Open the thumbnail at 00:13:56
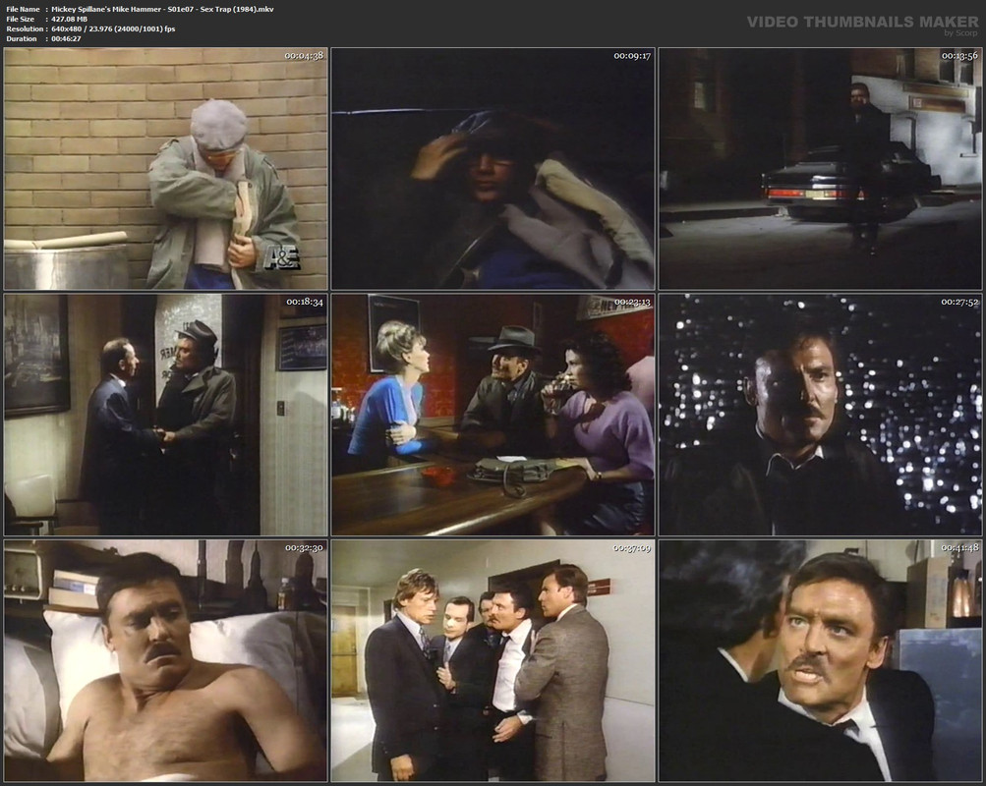This screenshot has height=786, width=986. pyautogui.click(x=820, y=169)
